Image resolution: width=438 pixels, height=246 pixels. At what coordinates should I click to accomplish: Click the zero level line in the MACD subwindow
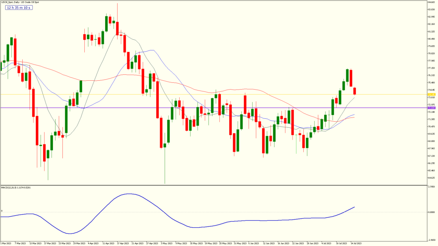tap(214, 212)
